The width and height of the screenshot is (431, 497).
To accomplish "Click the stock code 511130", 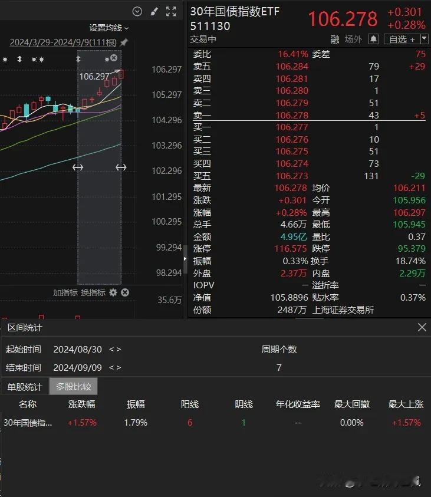I will pos(210,26).
